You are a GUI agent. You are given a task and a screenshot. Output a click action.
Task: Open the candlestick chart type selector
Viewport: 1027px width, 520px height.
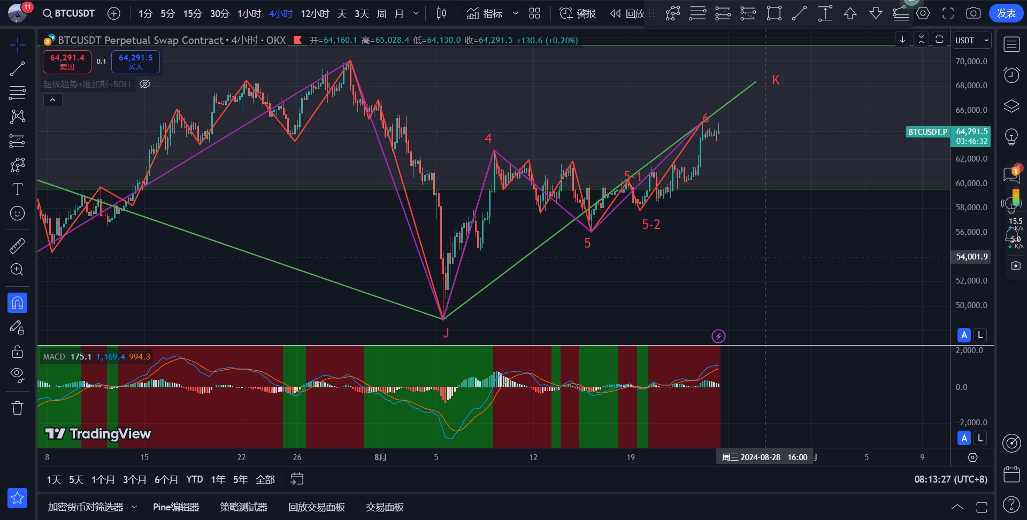point(441,13)
